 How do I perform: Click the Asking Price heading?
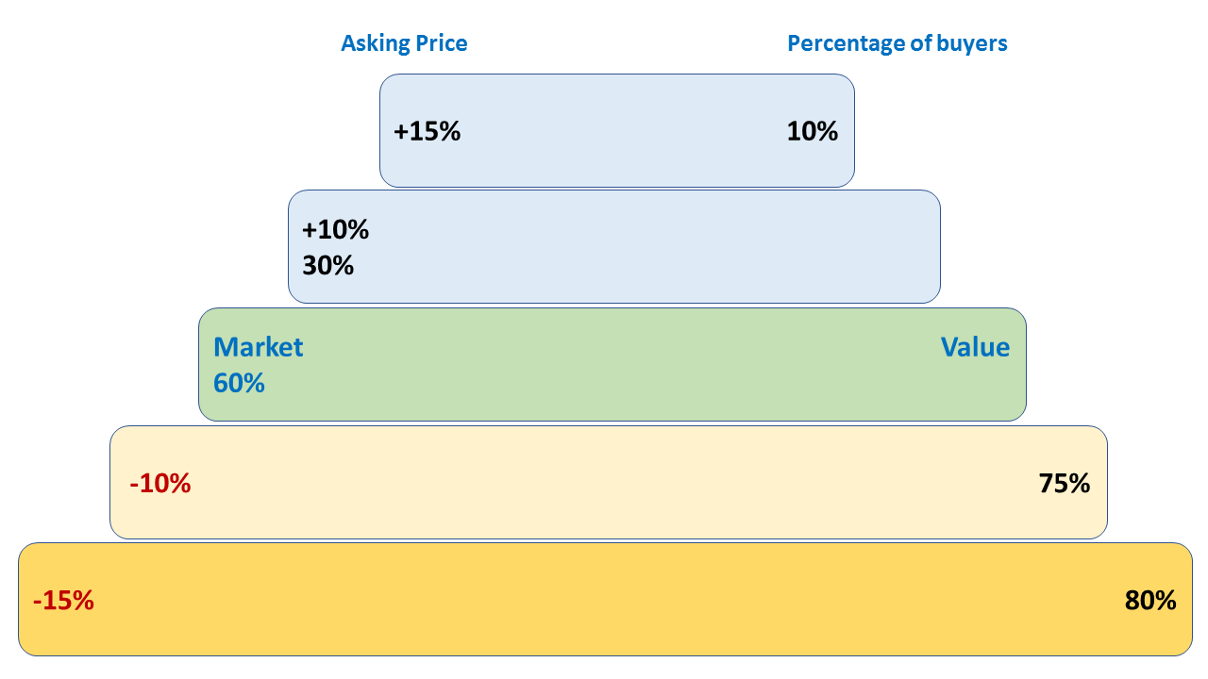point(404,43)
